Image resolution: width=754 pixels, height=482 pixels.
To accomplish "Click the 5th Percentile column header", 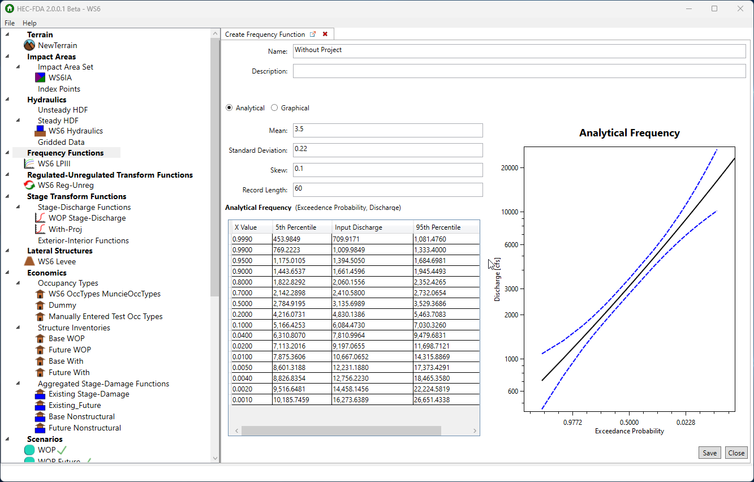I will 302,227.
